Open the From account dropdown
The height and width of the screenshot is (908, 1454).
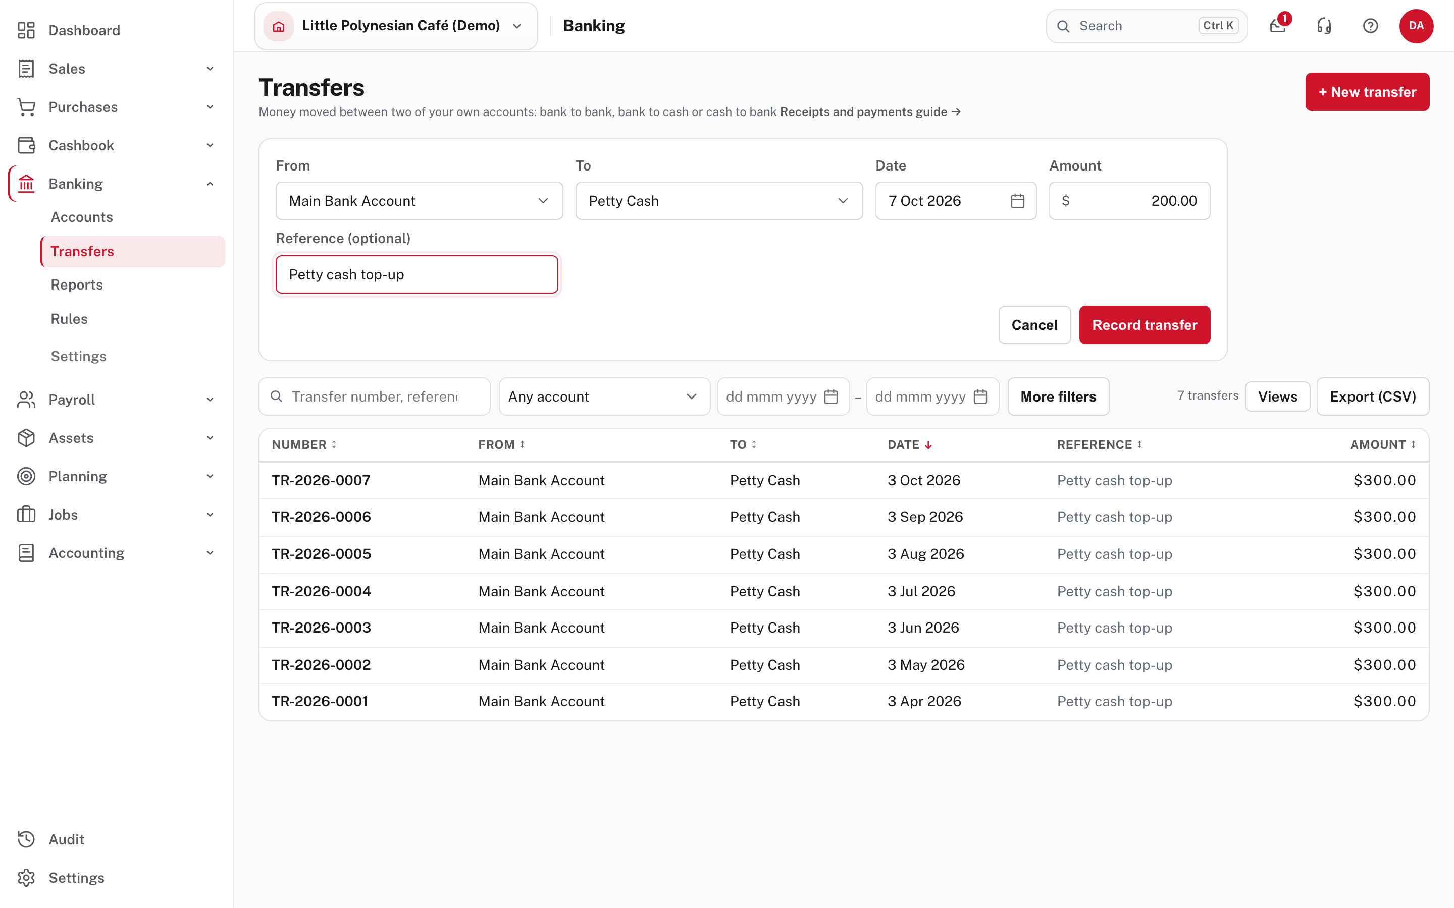(419, 201)
